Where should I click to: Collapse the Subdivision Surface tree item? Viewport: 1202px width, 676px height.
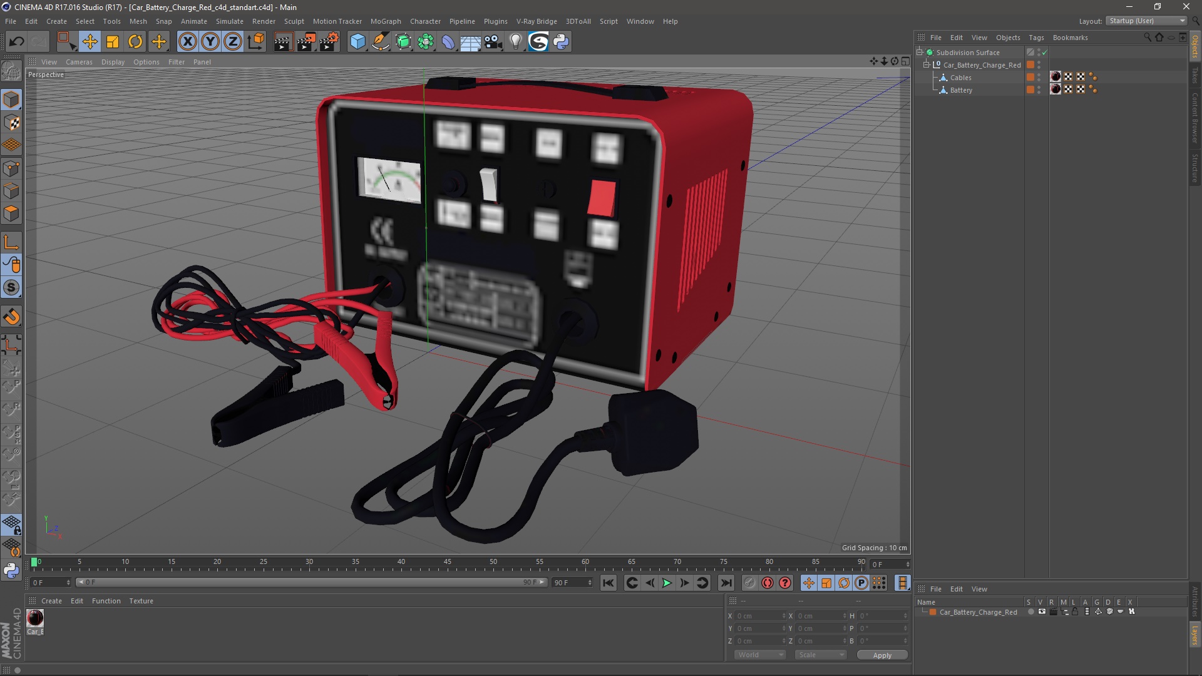[x=920, y=53]
